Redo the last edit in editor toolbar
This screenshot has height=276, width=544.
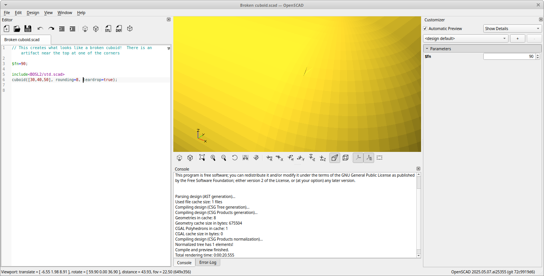[x=51, y=29]
